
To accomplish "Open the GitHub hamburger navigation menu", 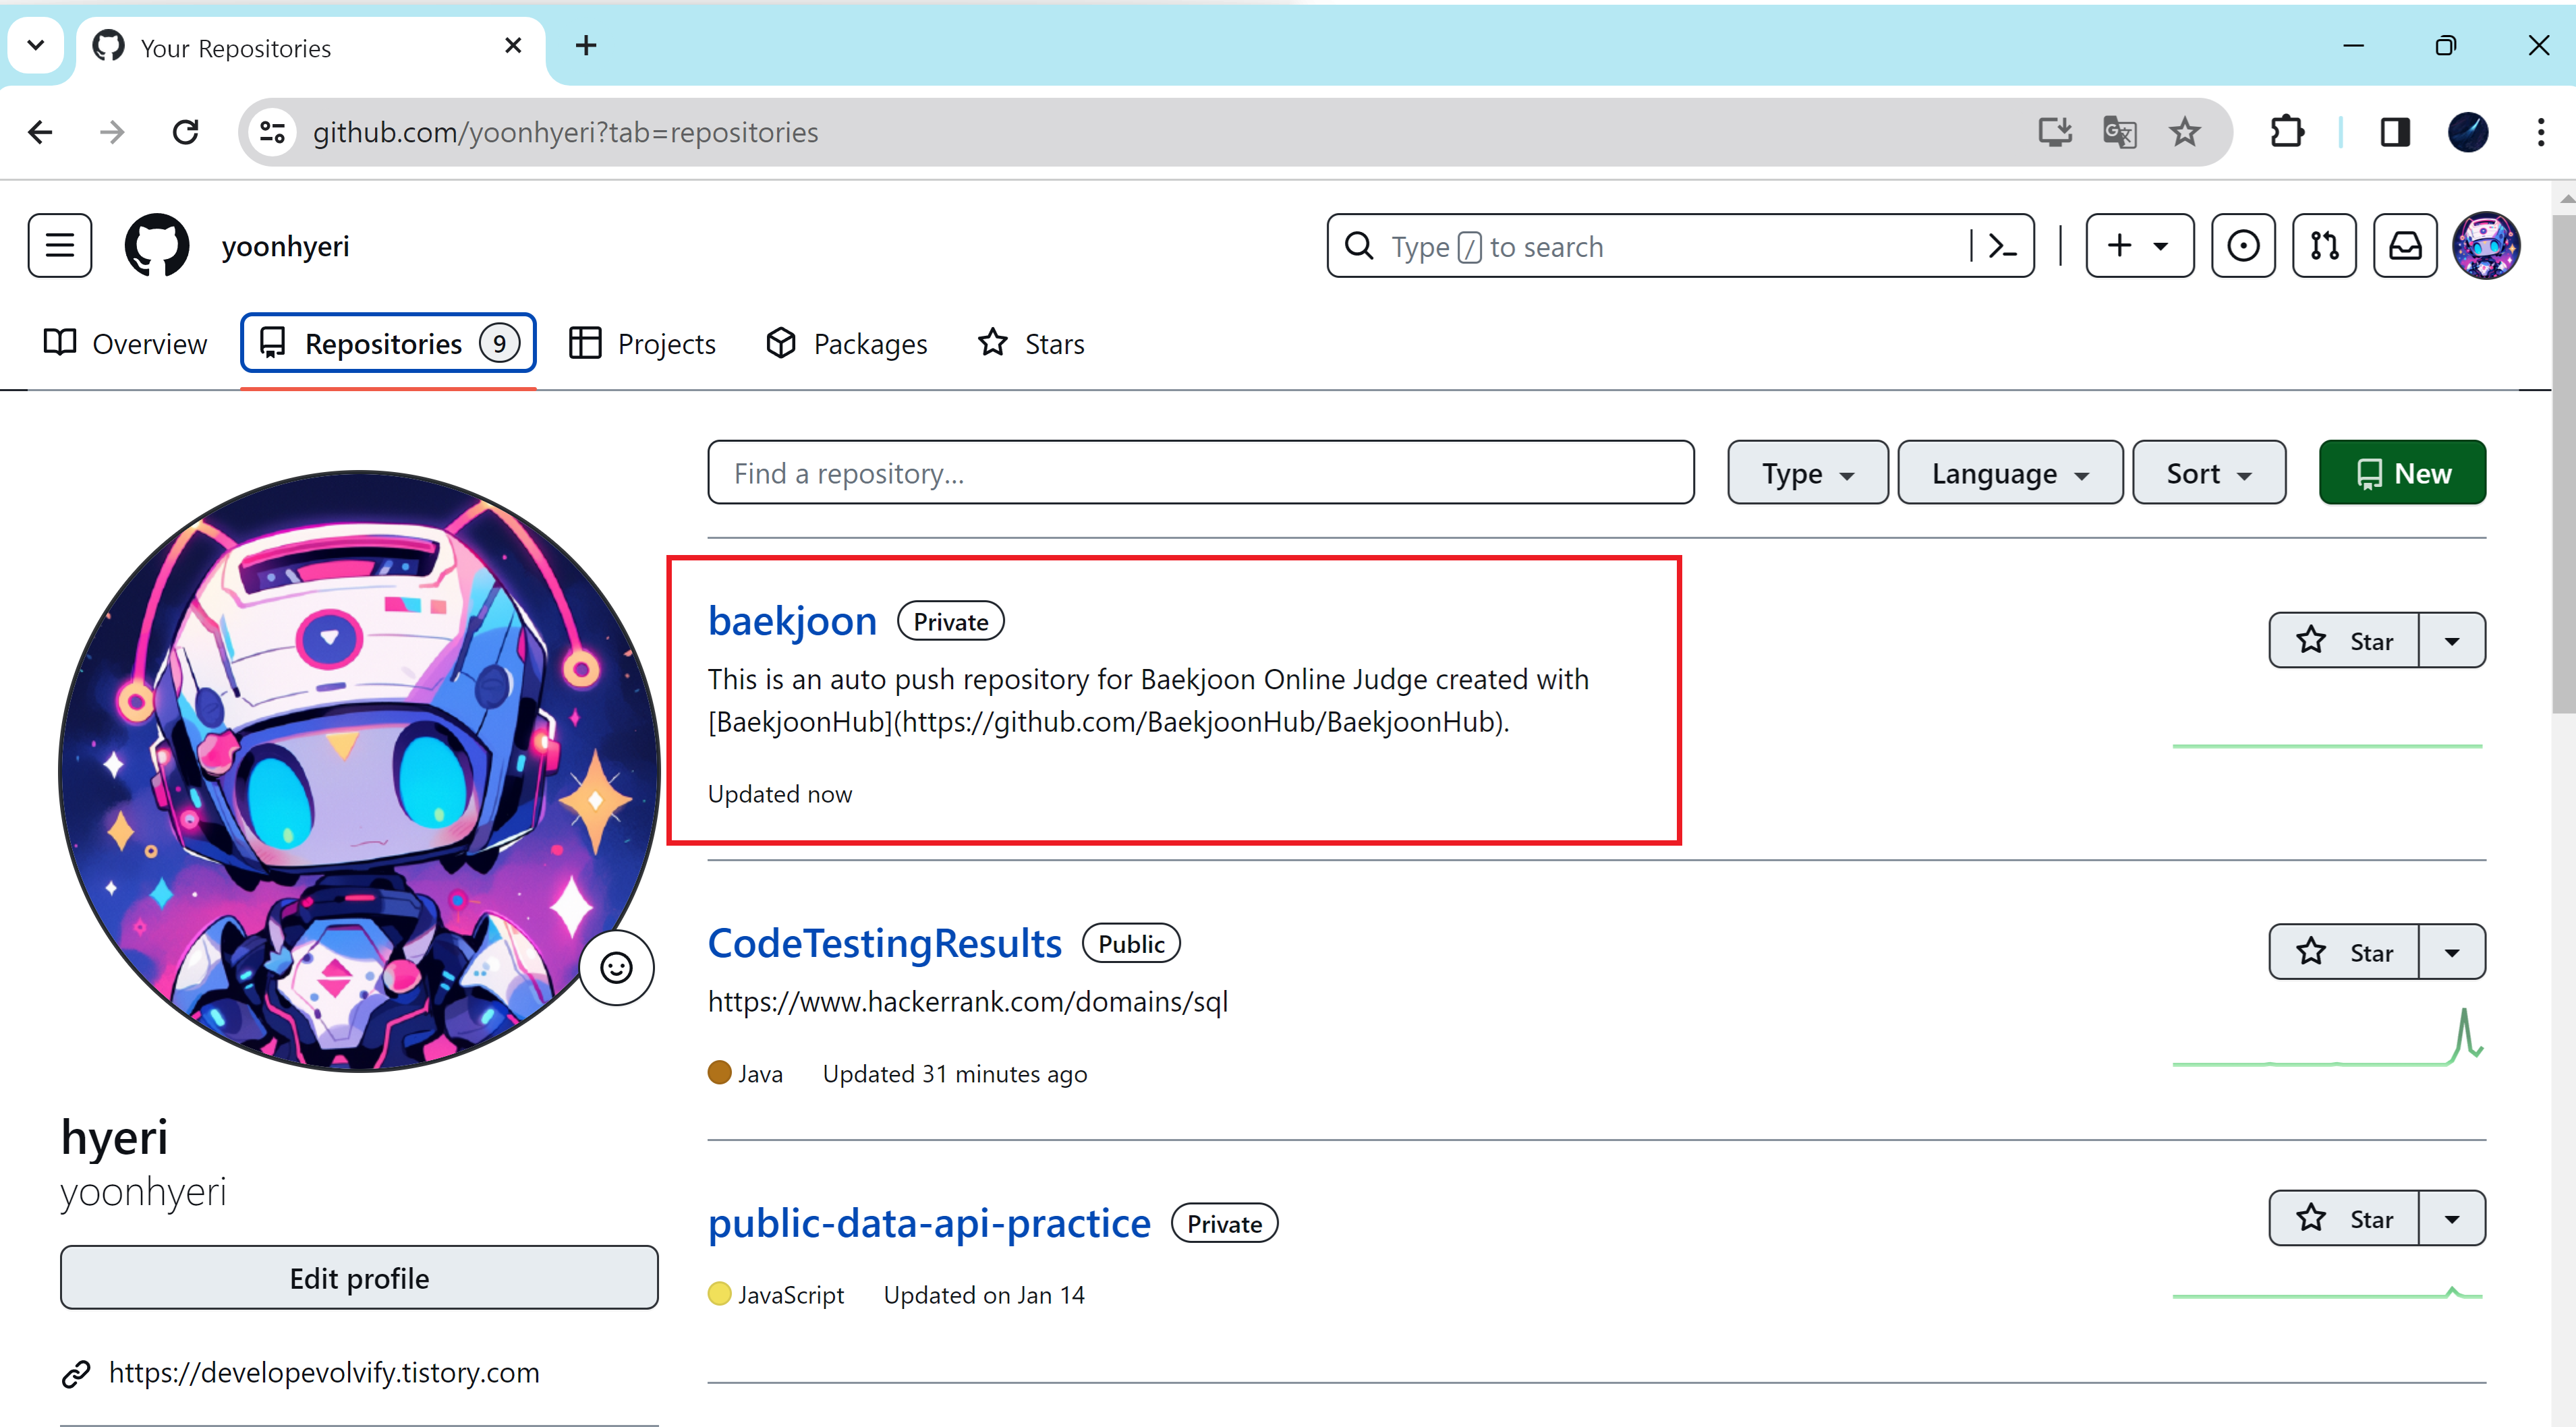I will click(60, 246).
